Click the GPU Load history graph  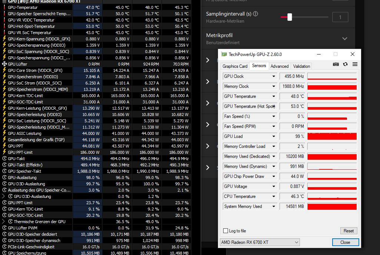tap(332, 136)
